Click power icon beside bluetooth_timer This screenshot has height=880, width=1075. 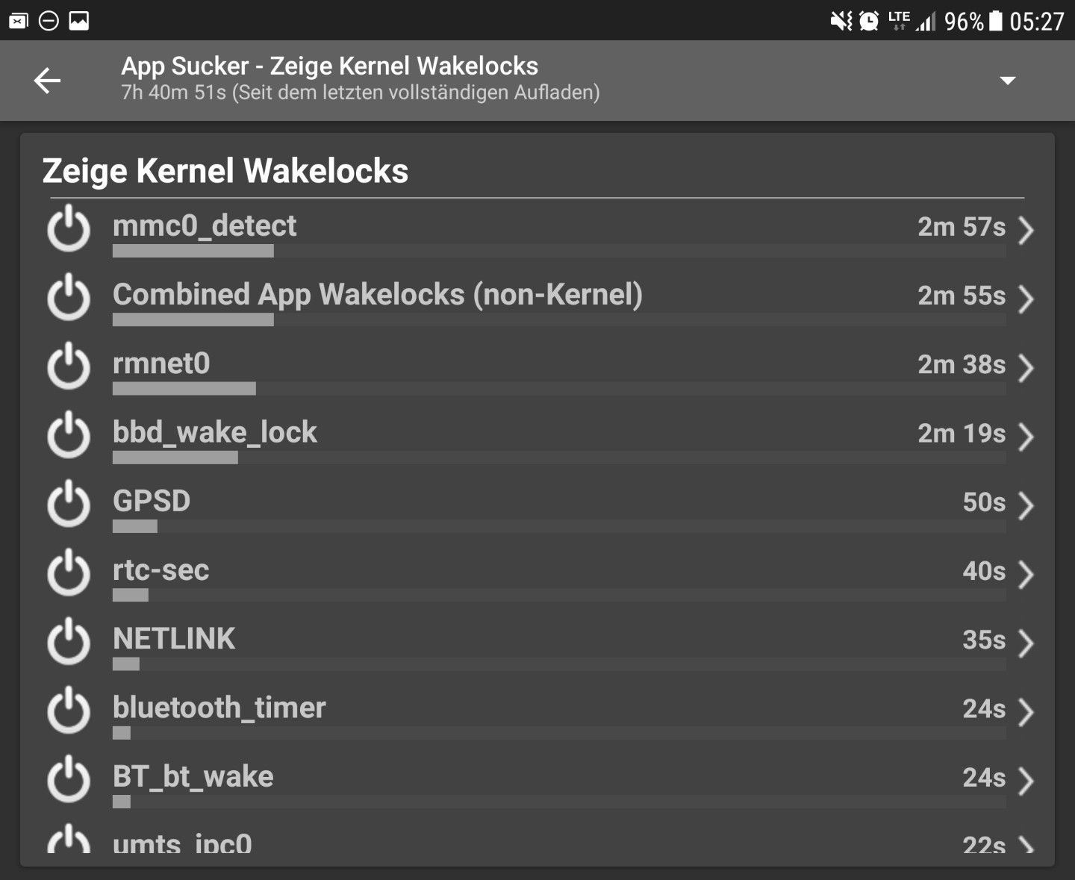pos(69,710)
